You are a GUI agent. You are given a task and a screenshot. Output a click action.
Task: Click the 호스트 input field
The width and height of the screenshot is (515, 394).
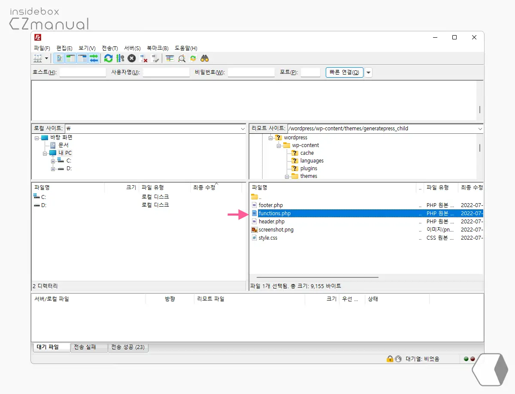[x=82, y=72]
